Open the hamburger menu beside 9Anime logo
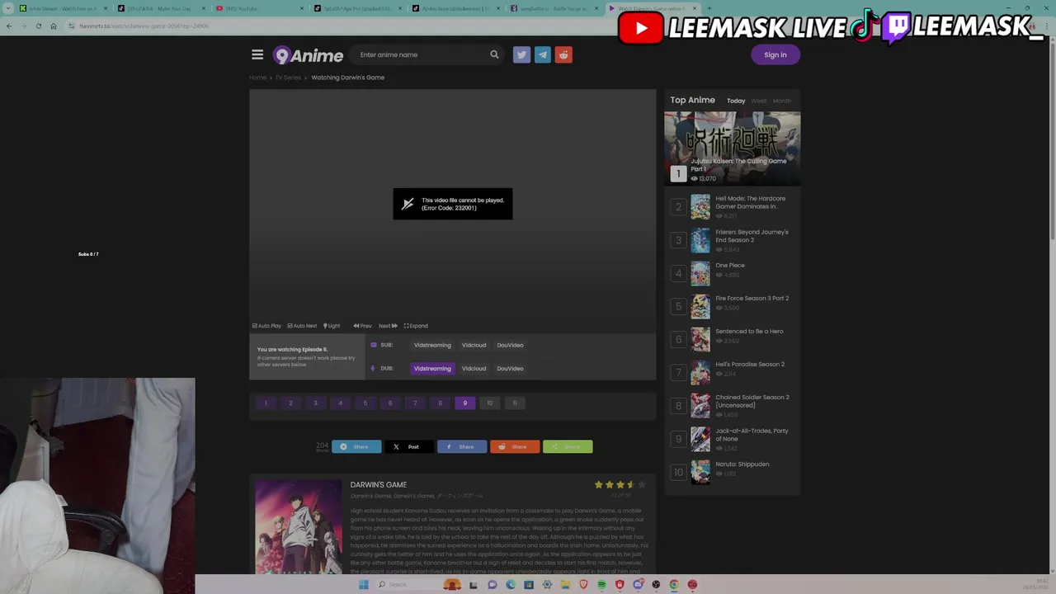The image size is (1056, 594). 257,54
